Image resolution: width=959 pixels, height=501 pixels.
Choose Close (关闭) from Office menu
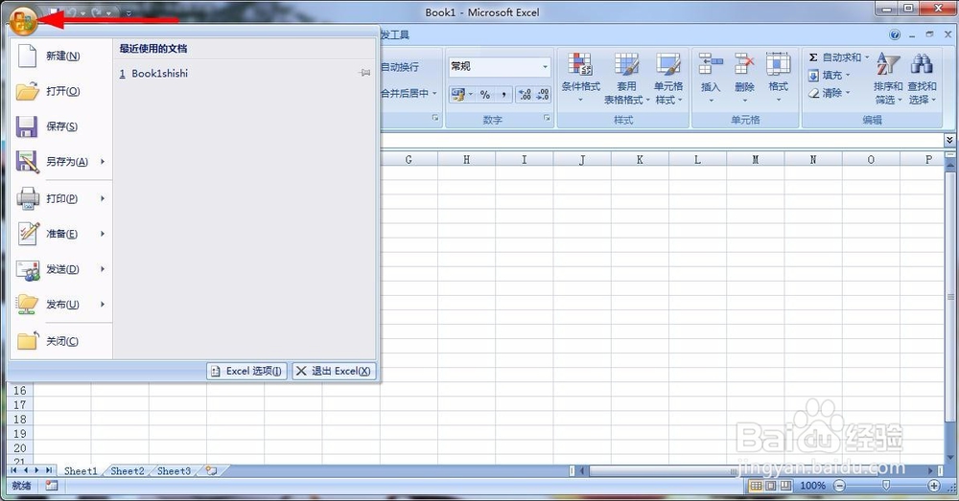tap(61, 341)
